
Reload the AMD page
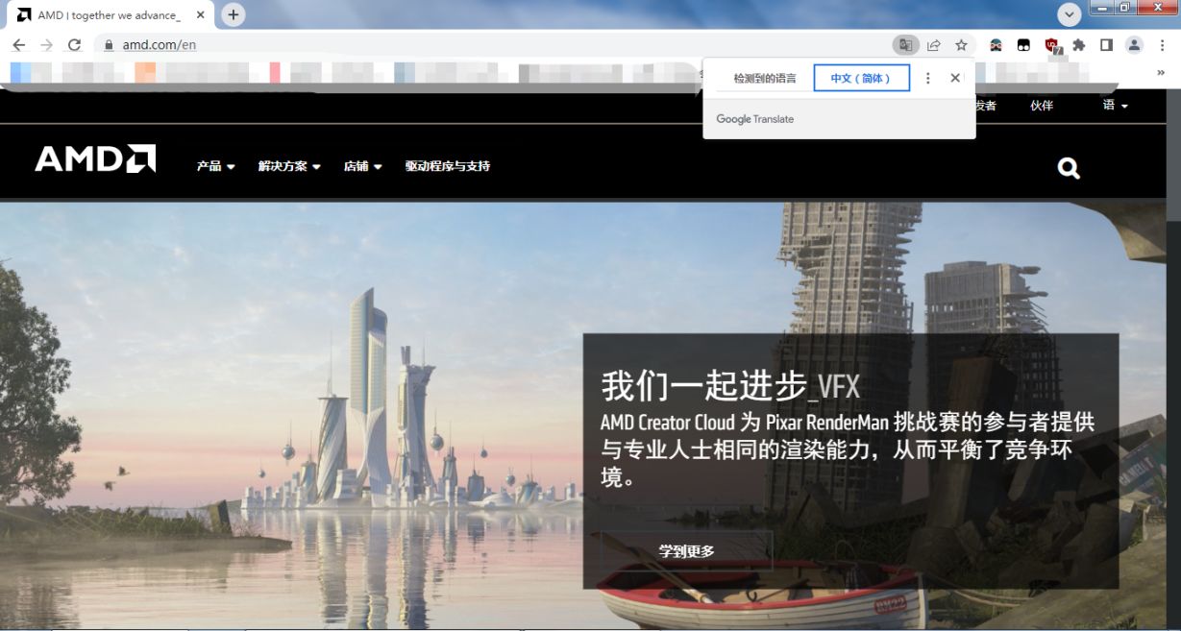[75, 45]
